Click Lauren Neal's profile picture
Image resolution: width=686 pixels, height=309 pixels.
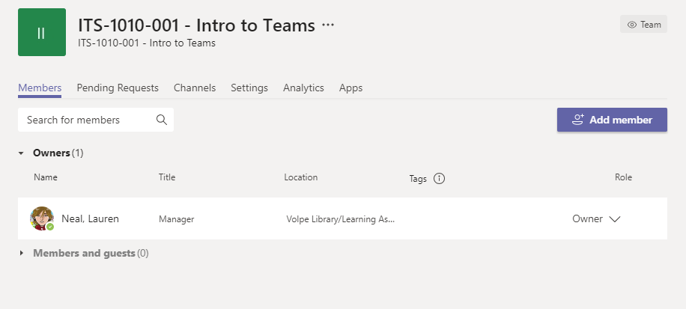point(41,218)
